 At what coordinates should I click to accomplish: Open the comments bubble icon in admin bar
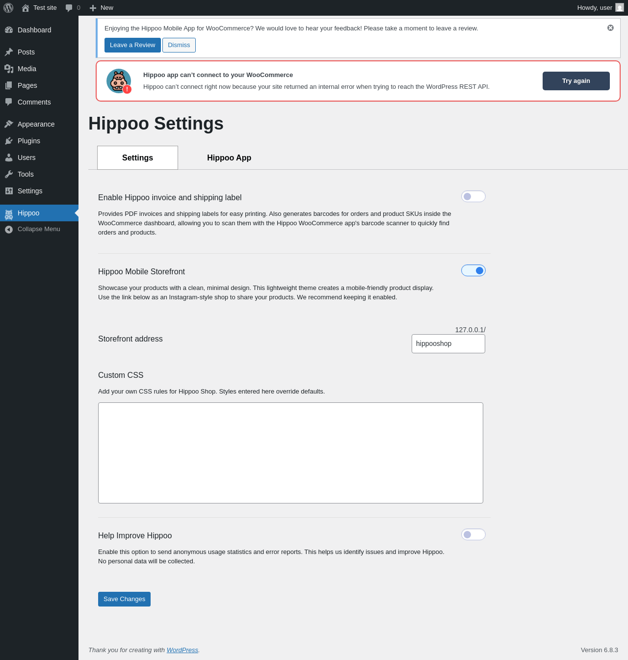point(69,8)
